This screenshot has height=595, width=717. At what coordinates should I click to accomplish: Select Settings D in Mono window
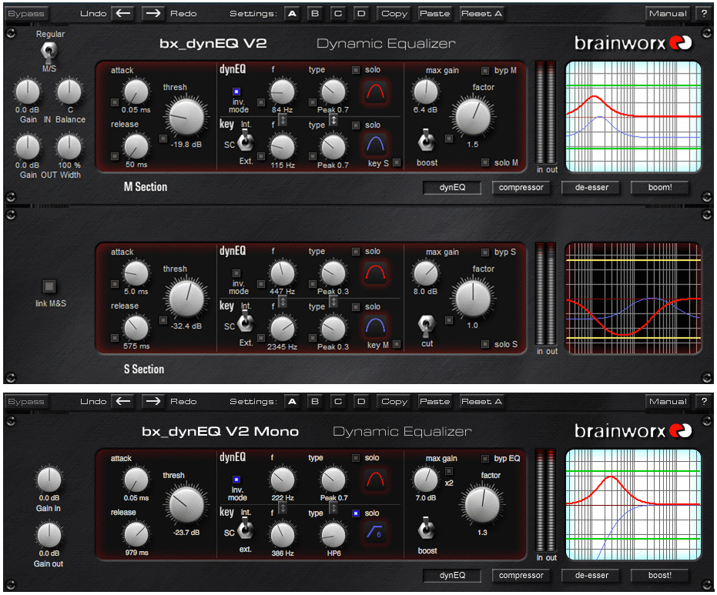pos(361,401)
